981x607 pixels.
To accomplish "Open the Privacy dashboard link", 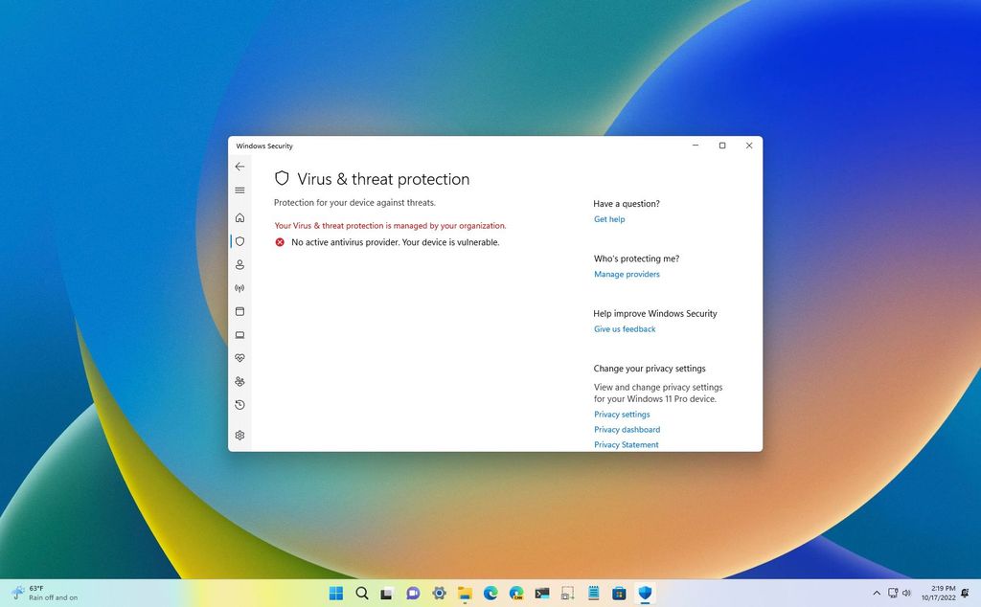I will click(627, 429).
